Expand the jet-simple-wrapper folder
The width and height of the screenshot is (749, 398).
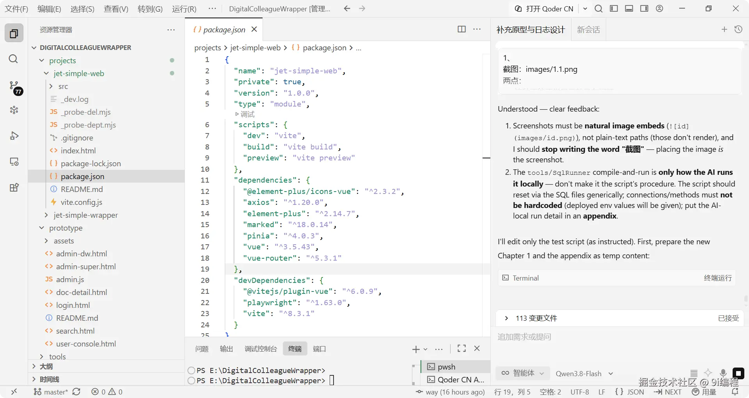point(46,215)
